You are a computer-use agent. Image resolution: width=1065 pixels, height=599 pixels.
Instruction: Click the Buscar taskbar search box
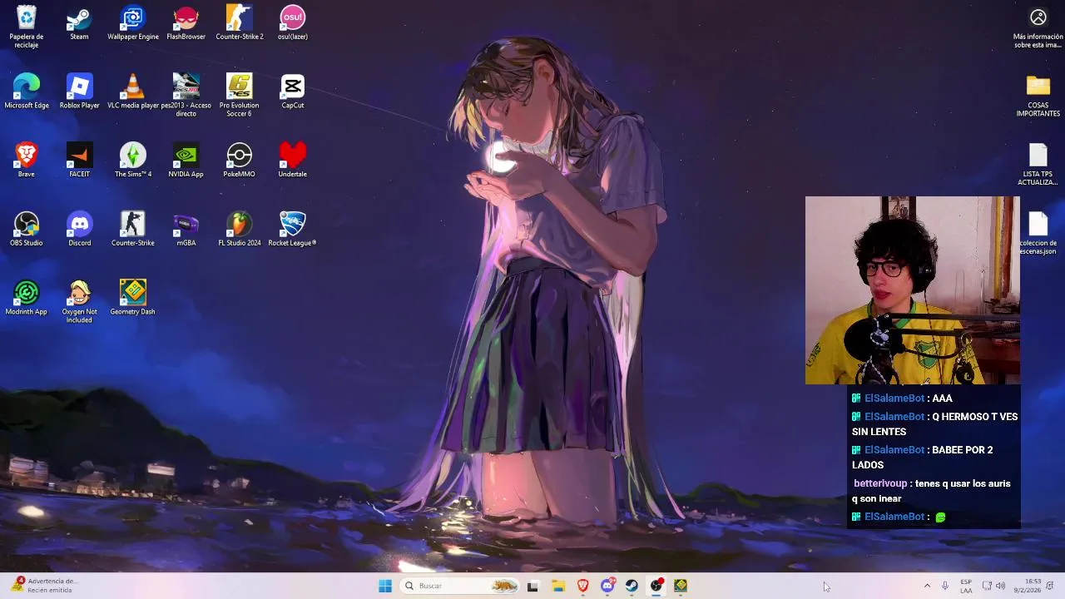460,586
